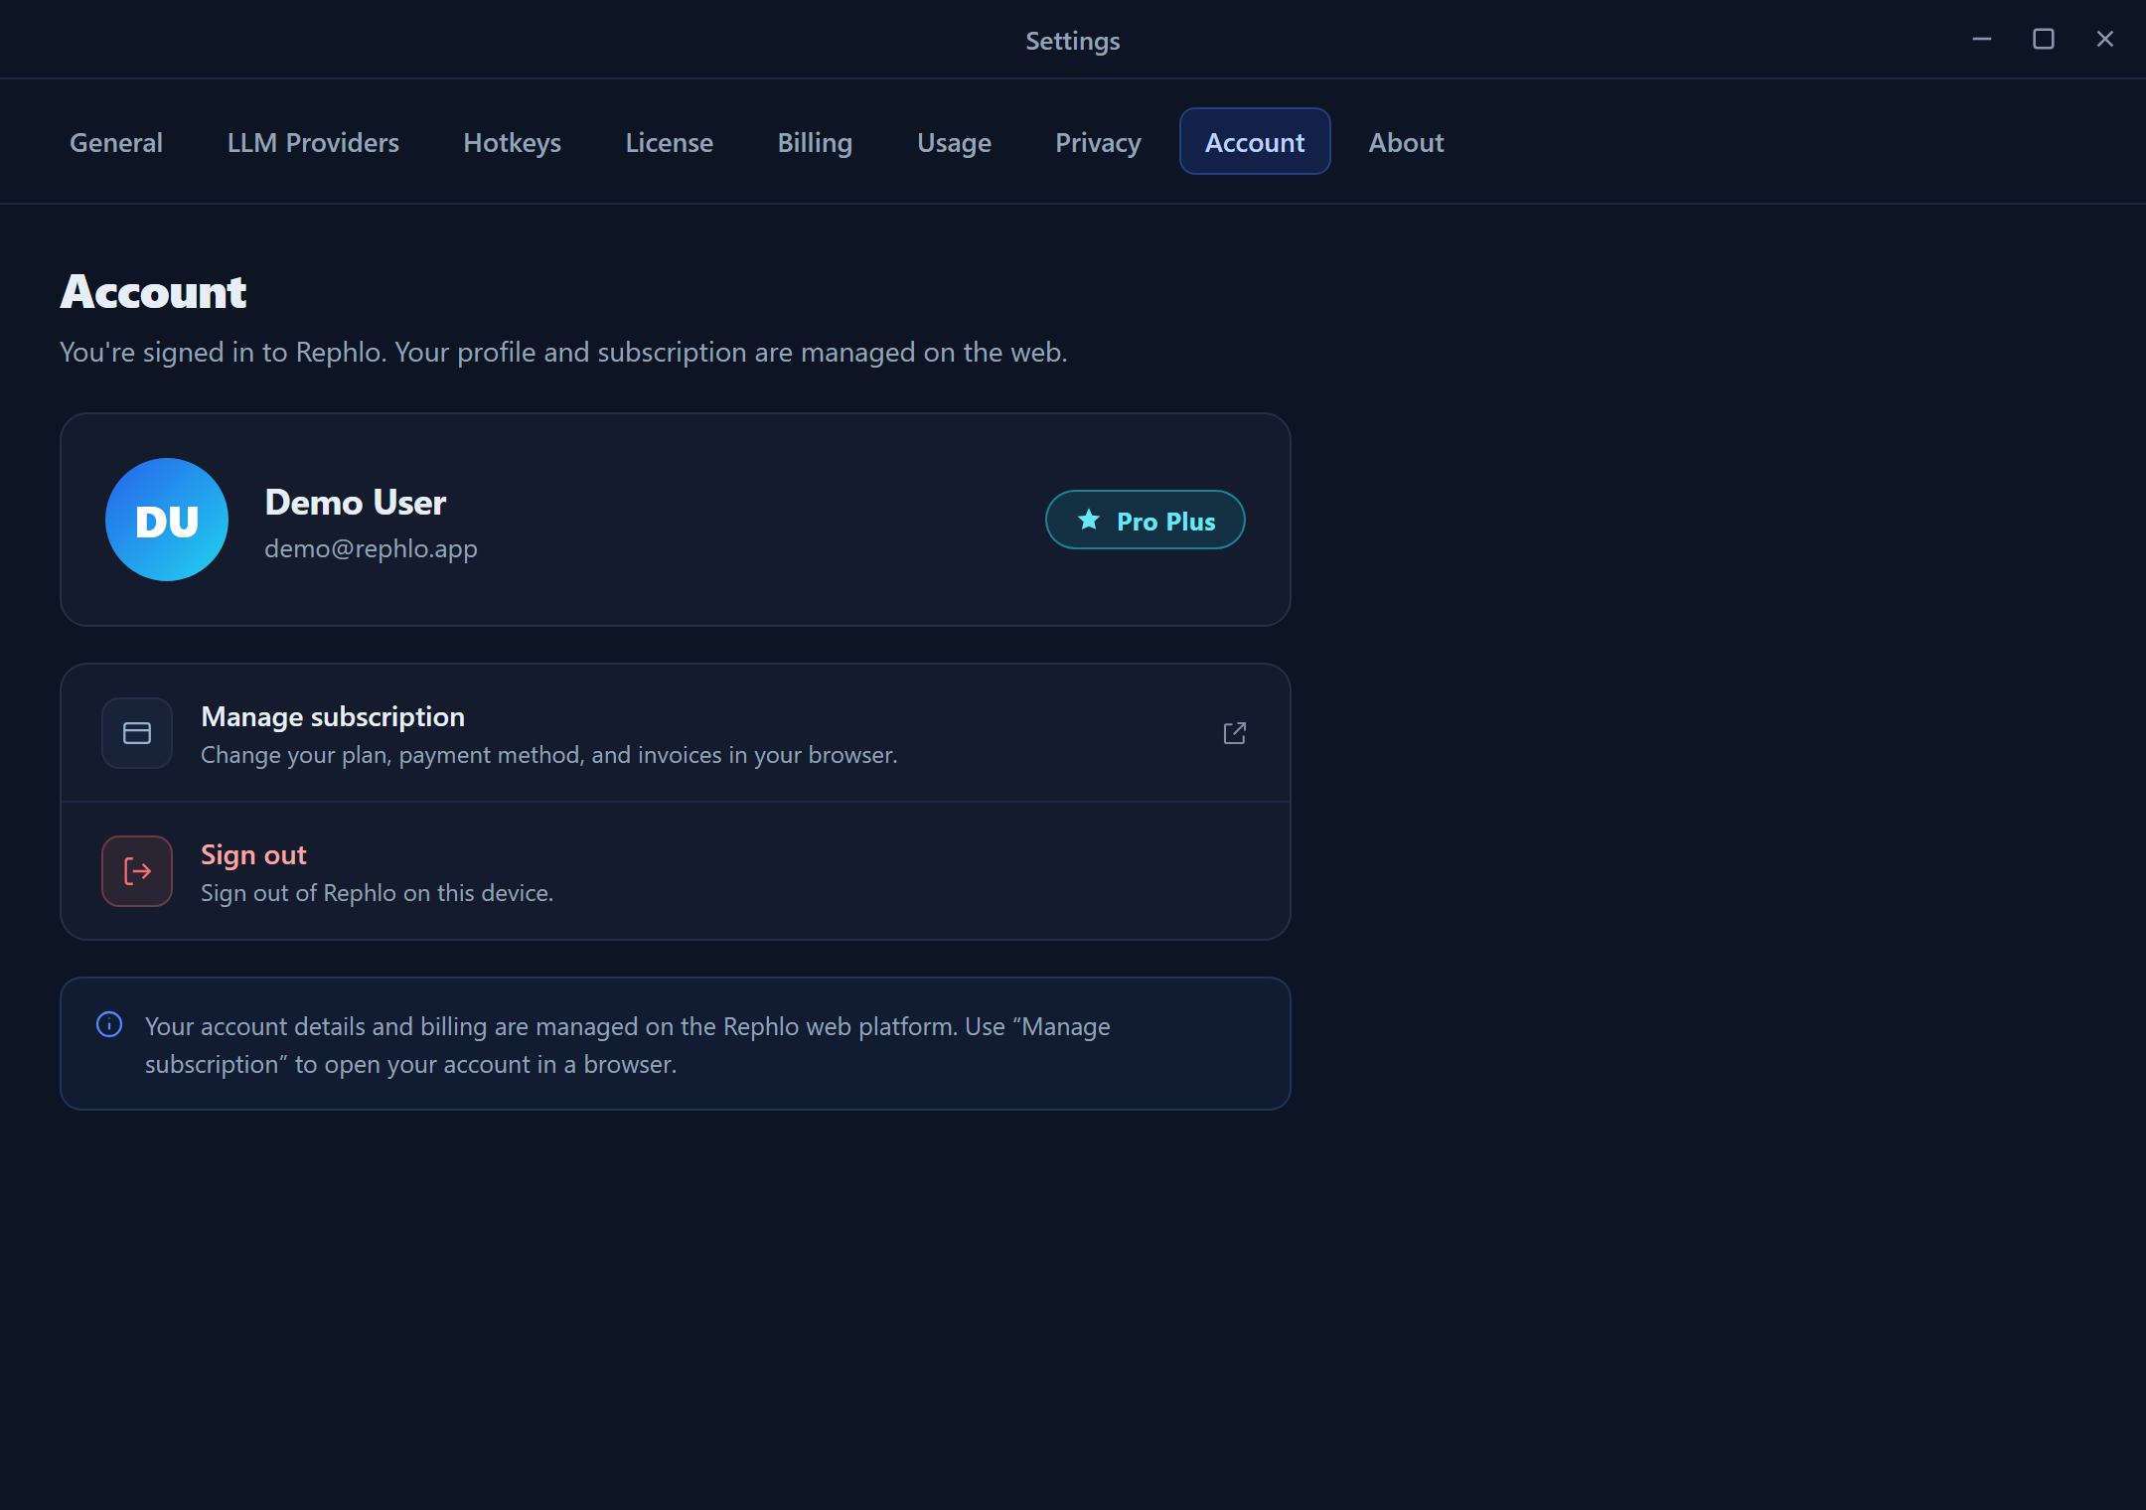
Task: Switch to the About tab
Action: (1406, 142)
